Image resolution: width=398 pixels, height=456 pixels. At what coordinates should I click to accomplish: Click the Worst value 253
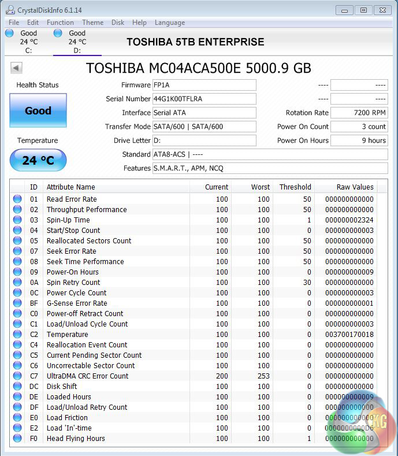point(263,376)
